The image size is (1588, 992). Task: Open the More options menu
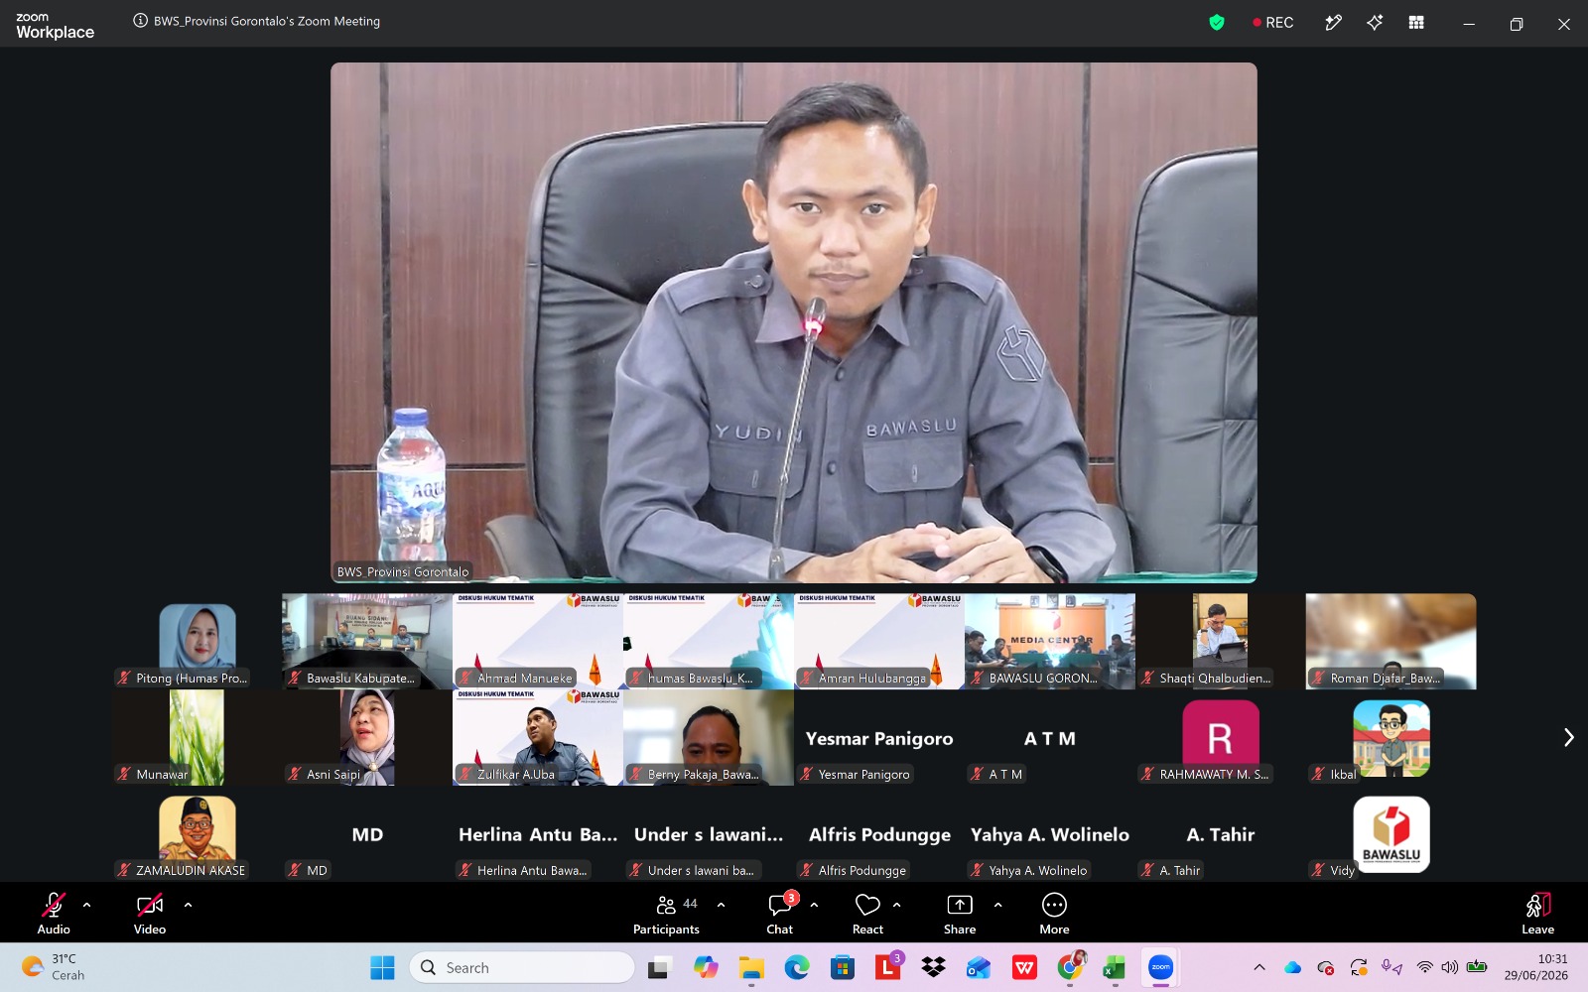click(x=1054, y=913)
